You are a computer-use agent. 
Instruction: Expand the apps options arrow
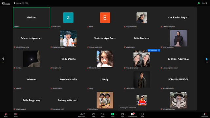pyautogui.click(x=125, y=114)
